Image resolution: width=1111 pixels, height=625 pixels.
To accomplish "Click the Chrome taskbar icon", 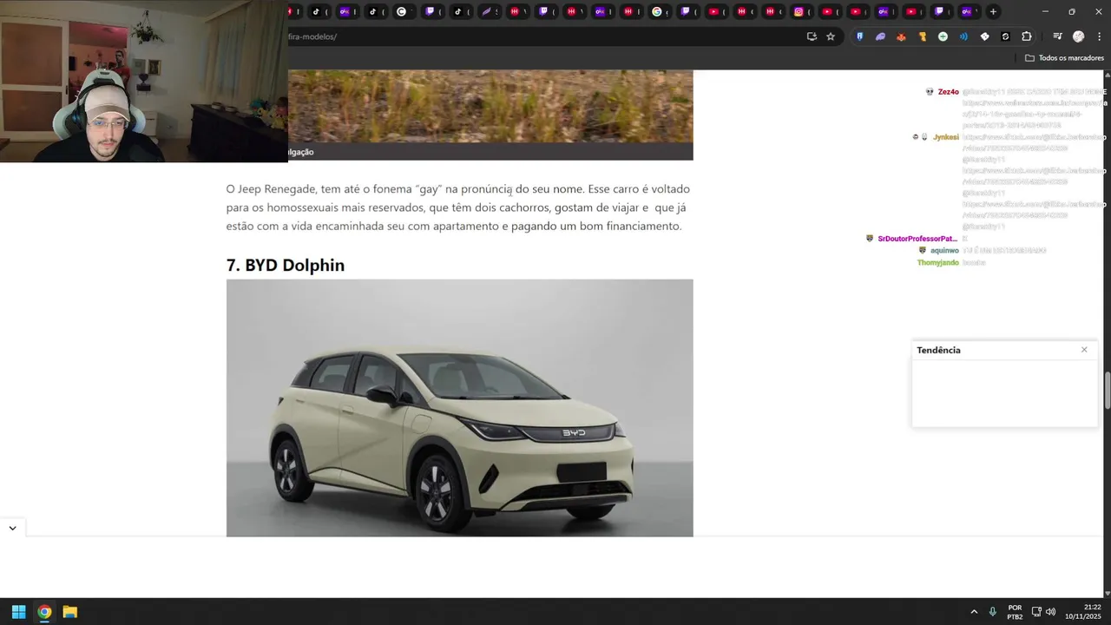I will 44,612.
